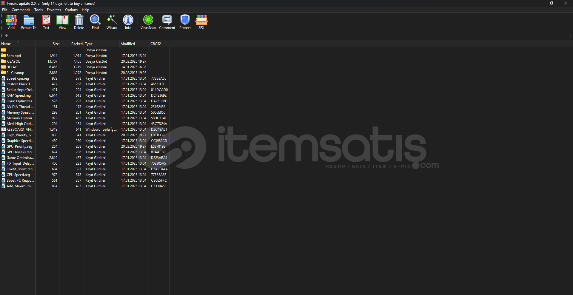Select the 2. Cleanup folder row
The width and height of the screenshot is (573, 295).
tap(85, 72)
